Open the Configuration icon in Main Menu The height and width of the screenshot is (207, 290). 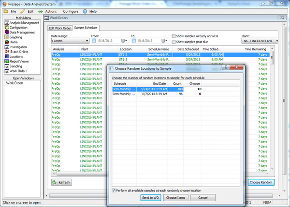[x=7, y=28]
